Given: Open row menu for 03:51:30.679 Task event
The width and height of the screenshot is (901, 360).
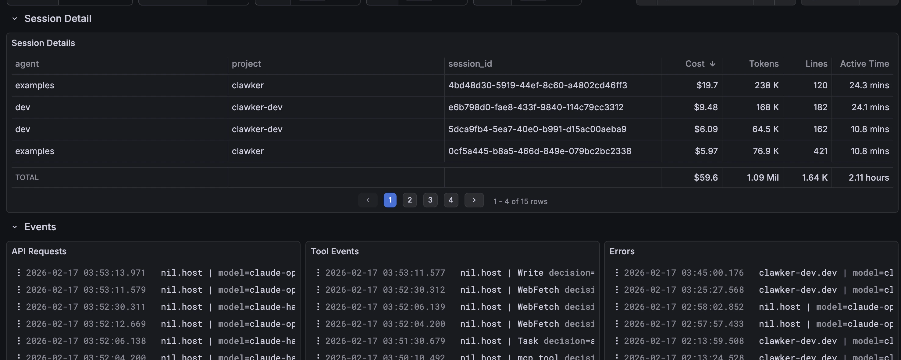Looking at the screenshot, I should click(318, 341).
